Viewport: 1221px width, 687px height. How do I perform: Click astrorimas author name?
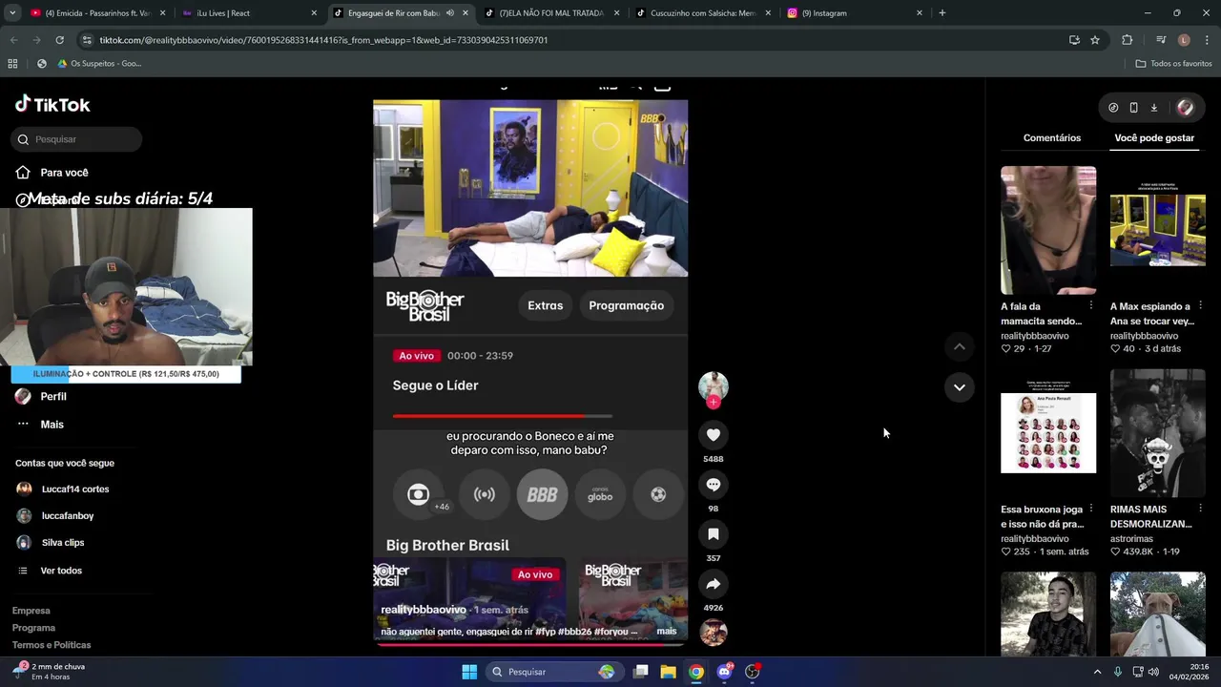coord(1131,539)
